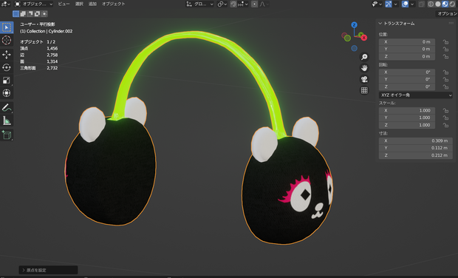Open transform orientation グロ... dropdown
458x278 pixels.
point(199,4)
